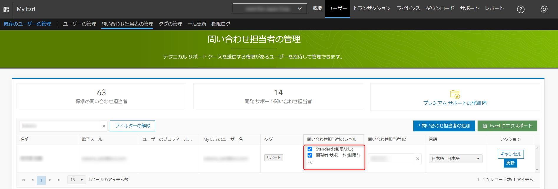558x189 pixels.
Task: Click the 63 標準の問い合わせ担当者 card
Action: coord(101,96)
